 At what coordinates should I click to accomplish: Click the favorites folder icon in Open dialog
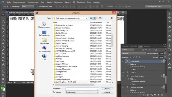coord(112,18)
